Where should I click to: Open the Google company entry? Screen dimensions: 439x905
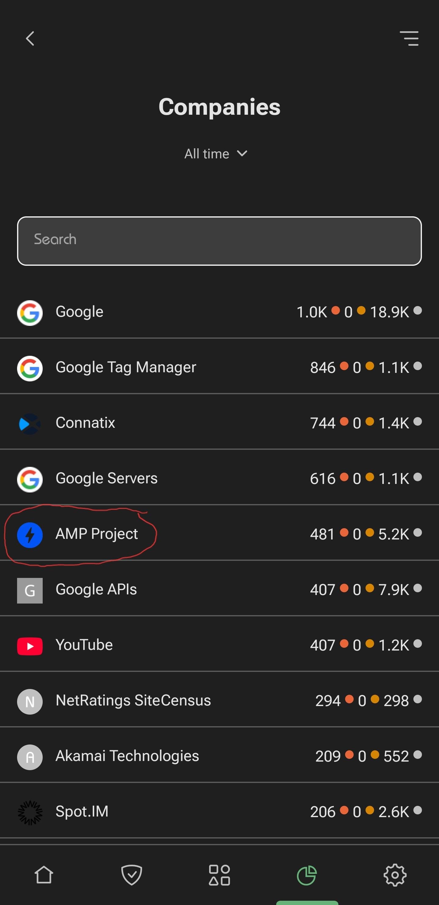219,312
